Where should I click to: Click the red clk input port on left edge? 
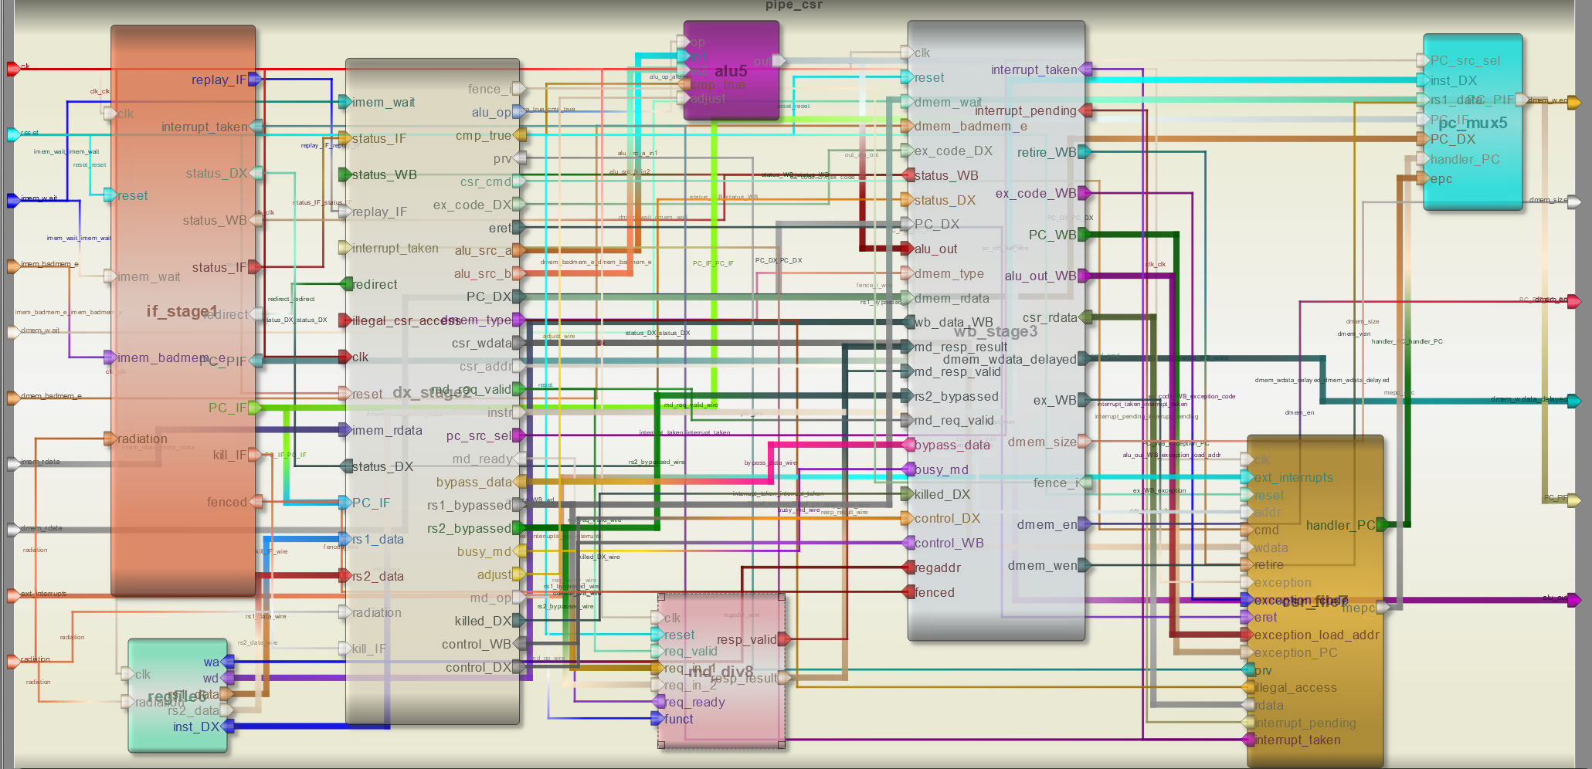point(13,69)
